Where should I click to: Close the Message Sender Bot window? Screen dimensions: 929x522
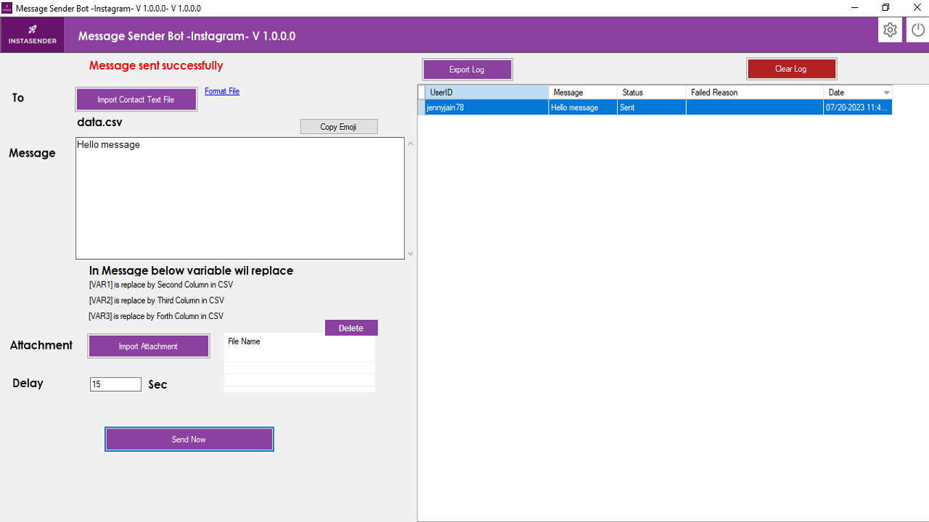point(917,8)
